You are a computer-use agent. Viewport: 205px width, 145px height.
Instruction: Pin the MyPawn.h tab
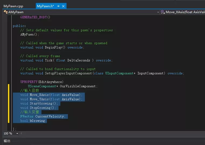point(58,6)
